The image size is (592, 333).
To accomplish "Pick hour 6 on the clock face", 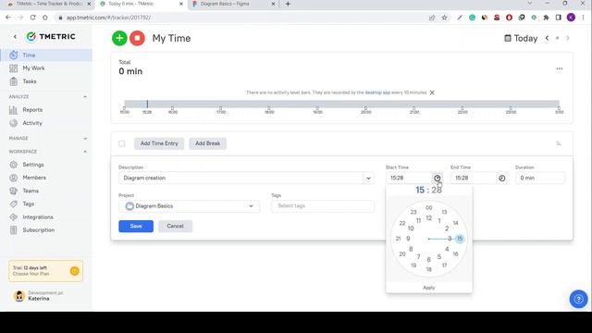I will coord(429,260).
